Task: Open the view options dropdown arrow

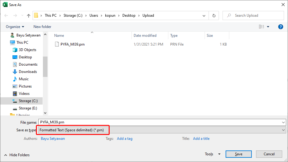Action: click(x=268, y=27)
